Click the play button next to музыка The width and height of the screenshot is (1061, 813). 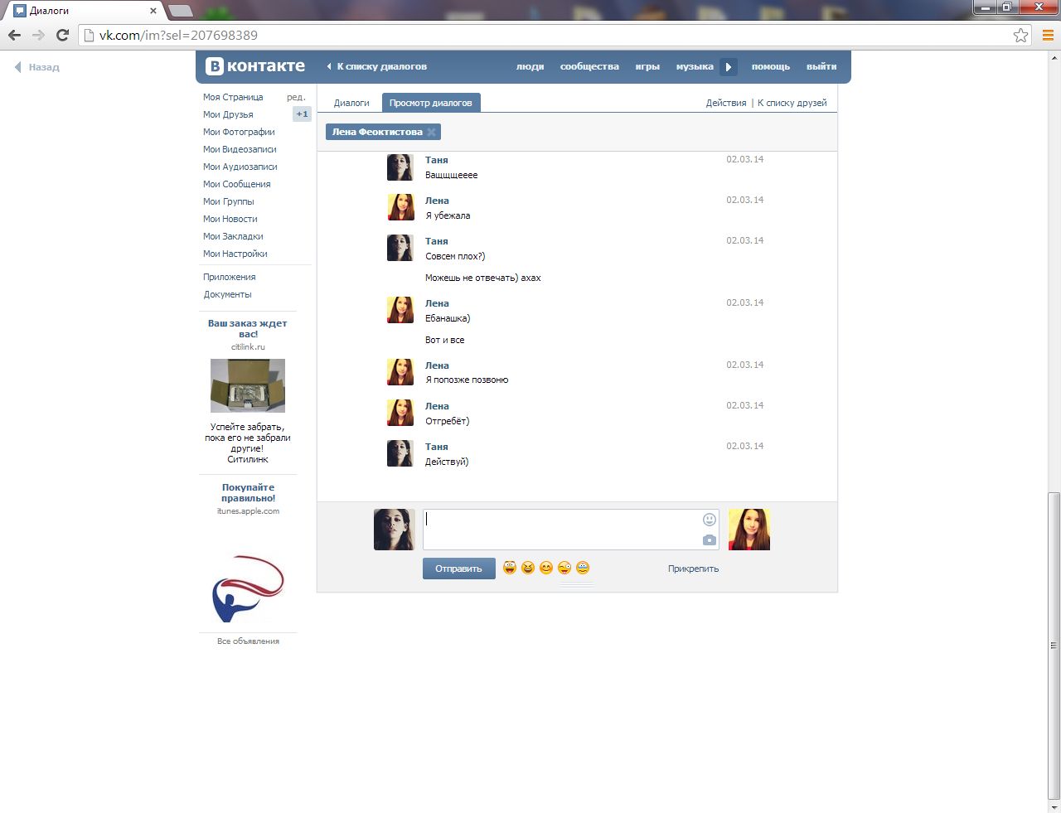(728, 67)
